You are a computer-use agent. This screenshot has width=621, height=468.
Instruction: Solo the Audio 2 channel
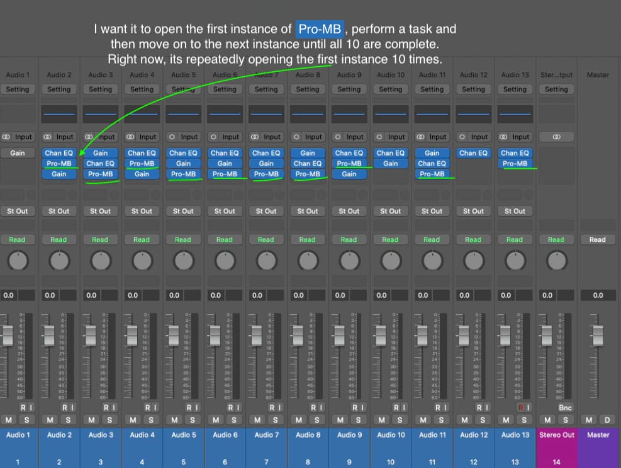tap(68, 419)
